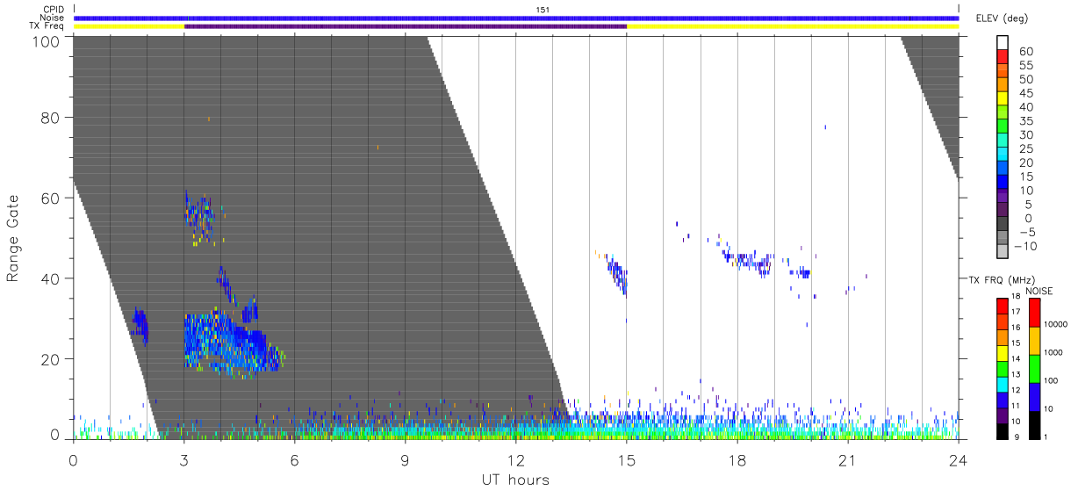
Task: Click the yellow TX Freq bar segment after 15 UT
Action: 793,26
